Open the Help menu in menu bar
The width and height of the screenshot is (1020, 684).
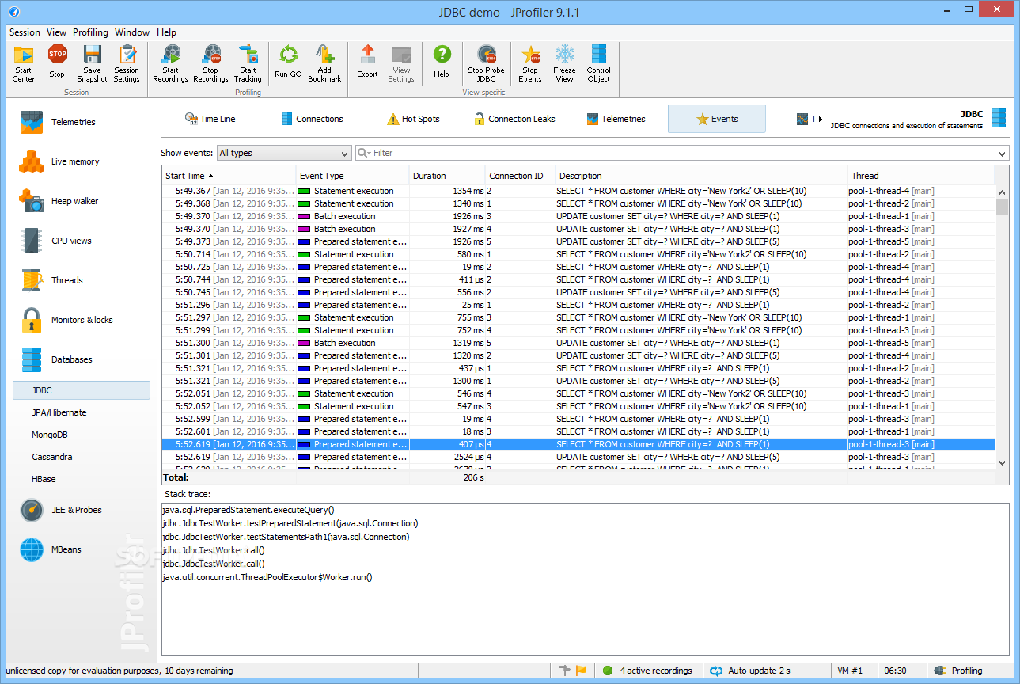[x=166, y=32]
